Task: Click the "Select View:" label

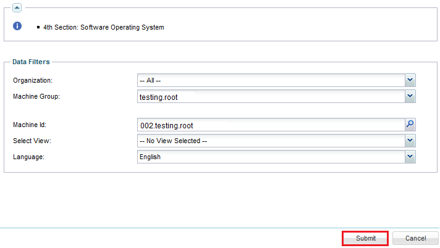Action: [x=32, y=141]
